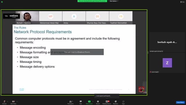Click the red participant thumbnail with +13 badge
The width and height of the screenshot is (186, 105).
(x=141, y=90)
